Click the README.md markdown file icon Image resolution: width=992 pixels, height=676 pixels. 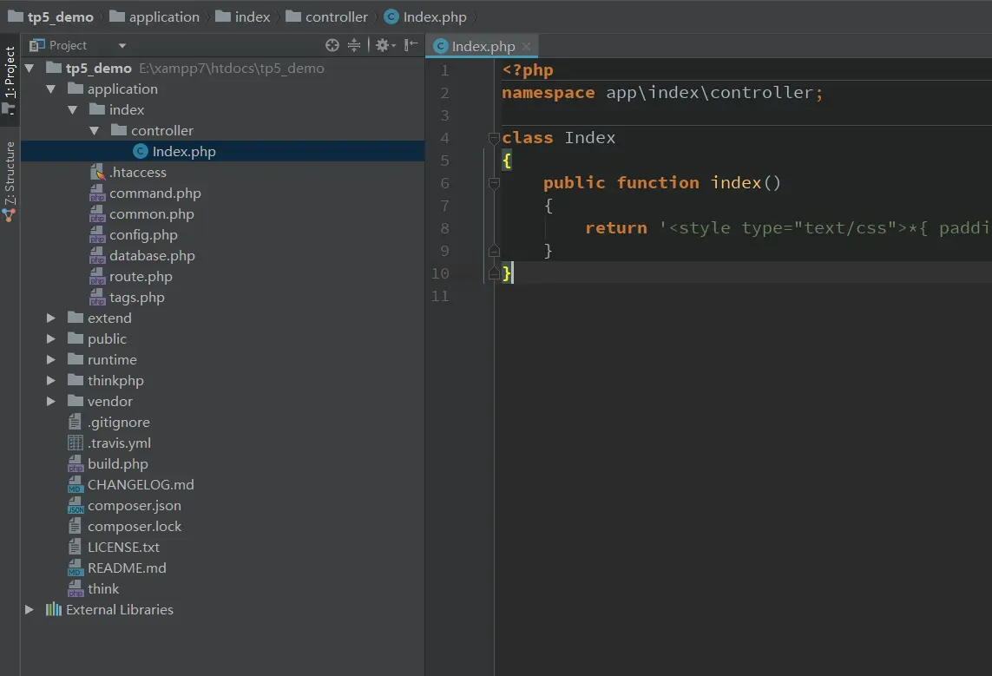point(76,568)
